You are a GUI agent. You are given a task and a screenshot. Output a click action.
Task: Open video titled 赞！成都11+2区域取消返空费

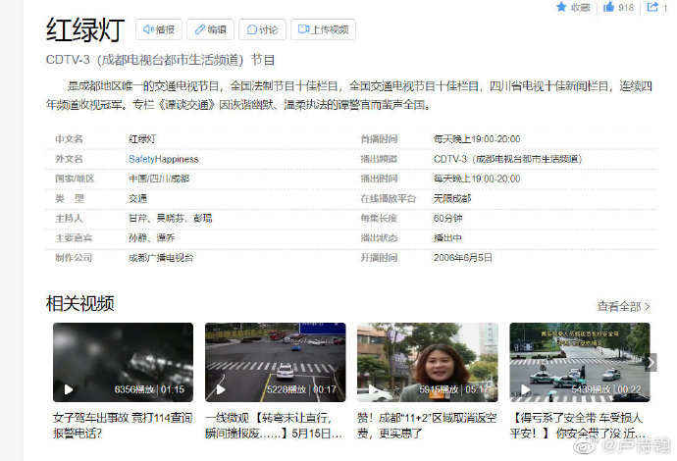(x=421, y=424)
